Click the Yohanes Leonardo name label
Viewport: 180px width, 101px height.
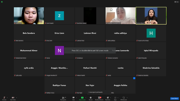coord(112,58)
